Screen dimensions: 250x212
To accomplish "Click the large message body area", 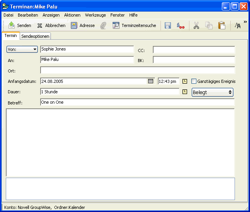I will [120, 143].
